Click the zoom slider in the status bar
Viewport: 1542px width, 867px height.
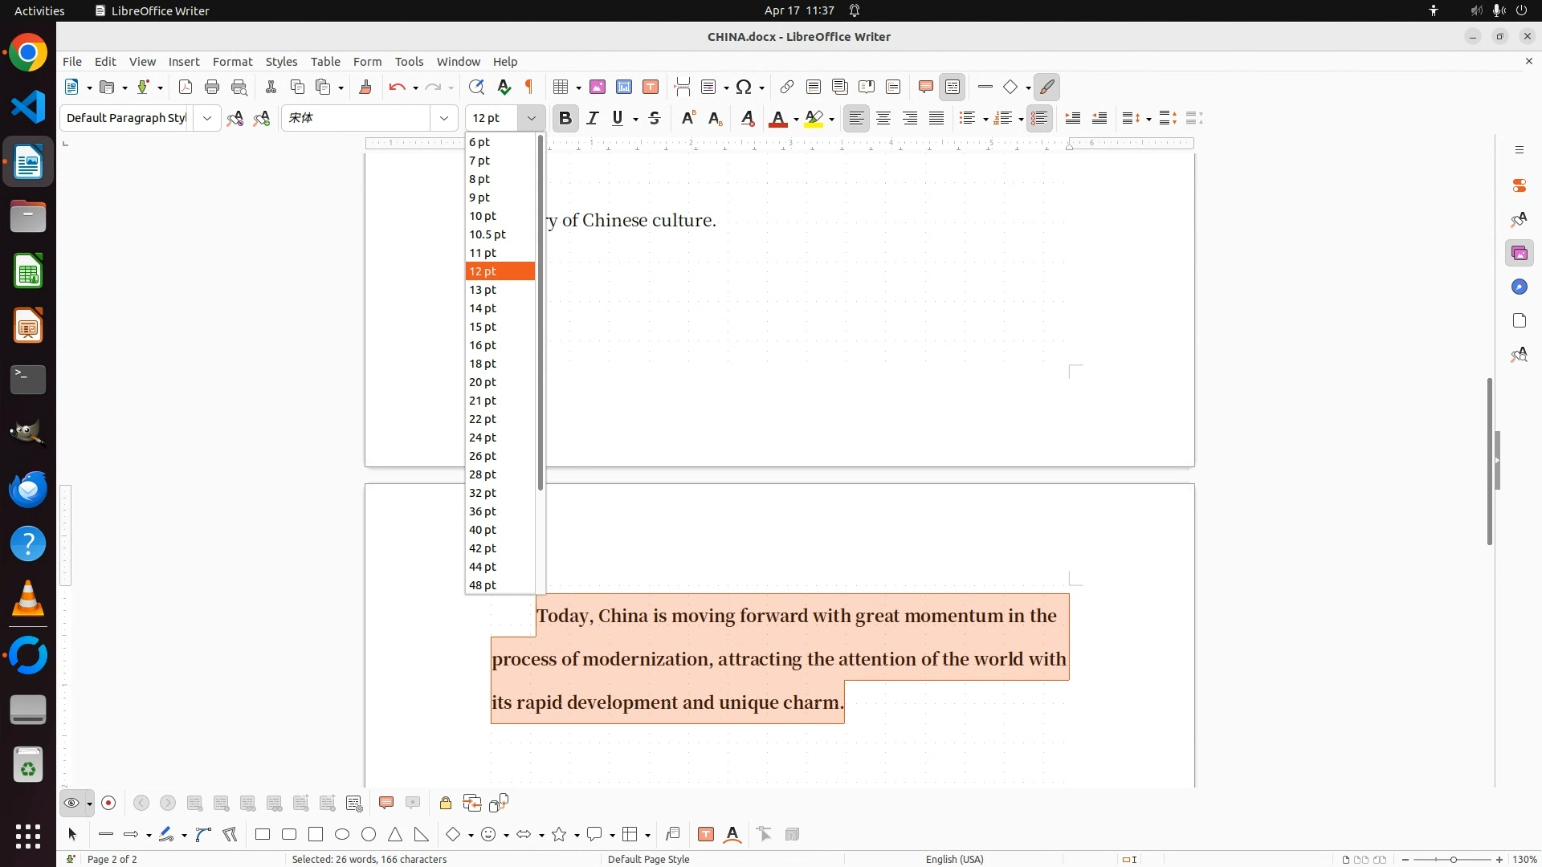(x=1452, y=860)
